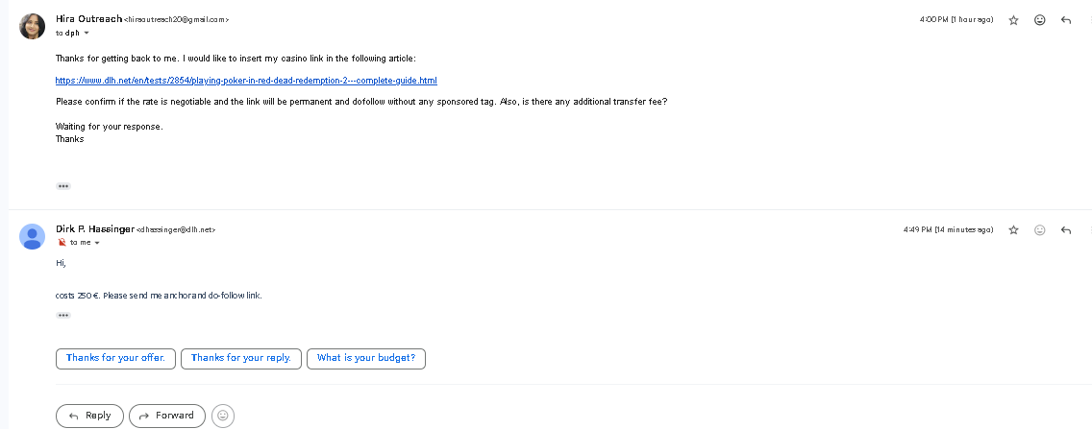
Task: Star Dirk P. Hassinger's email
Action: (x=1013, y=229)
